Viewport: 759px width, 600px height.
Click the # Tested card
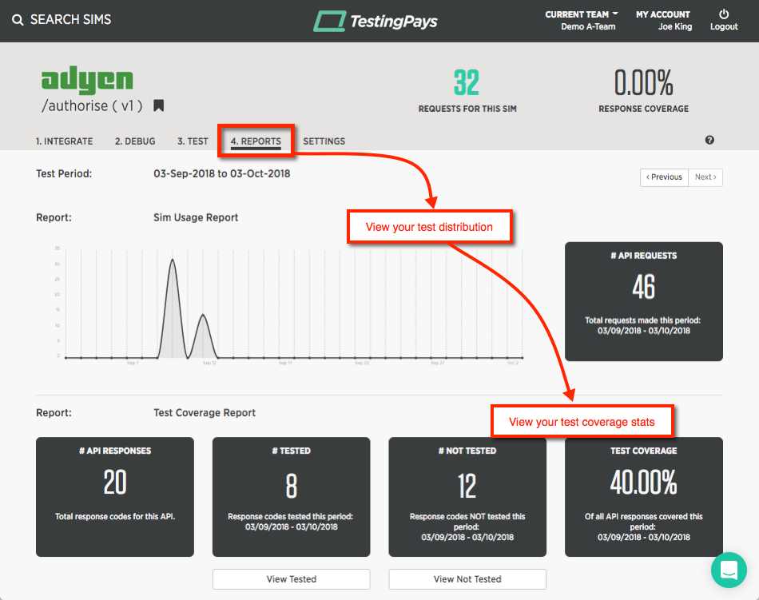(x=292, y=497)
